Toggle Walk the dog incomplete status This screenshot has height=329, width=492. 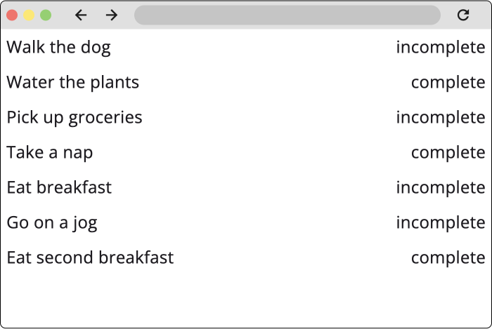click(x=440, y=47)
